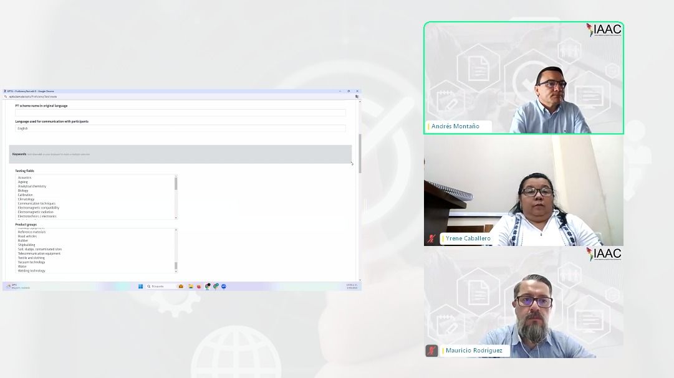
Task: Choose 'Water' in Product groups list
Action: point(22,267)
